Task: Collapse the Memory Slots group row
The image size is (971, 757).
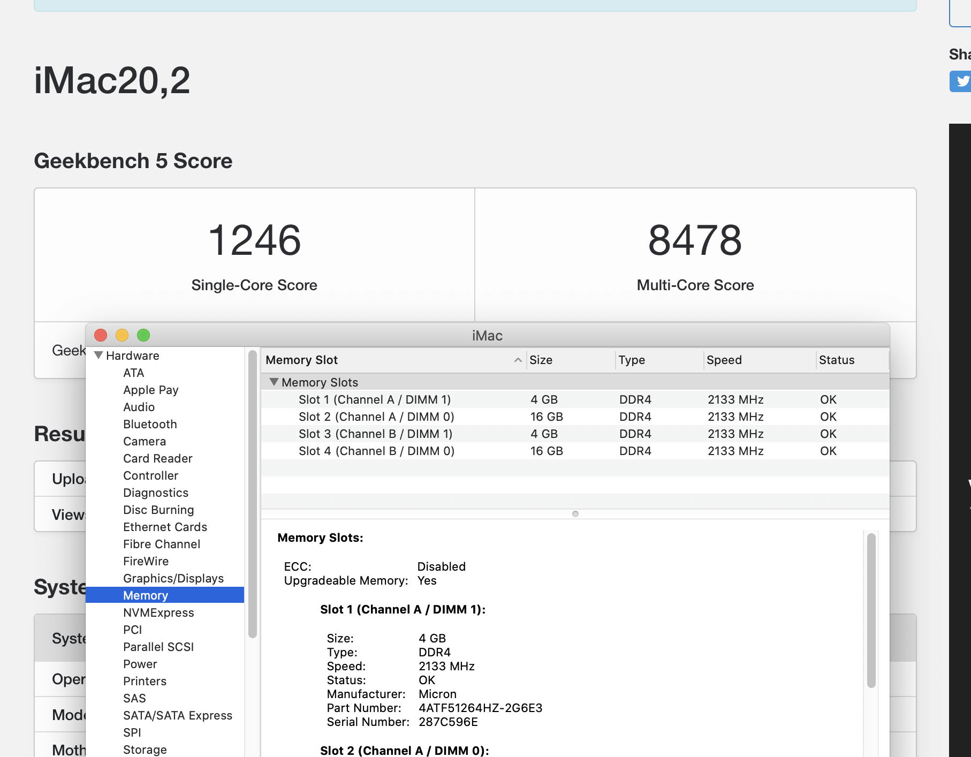Action: tap(274, 382)
